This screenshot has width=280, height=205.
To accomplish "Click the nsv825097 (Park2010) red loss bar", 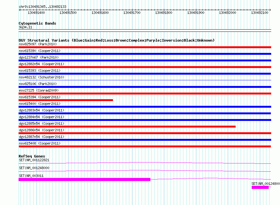I will point(145,47).
